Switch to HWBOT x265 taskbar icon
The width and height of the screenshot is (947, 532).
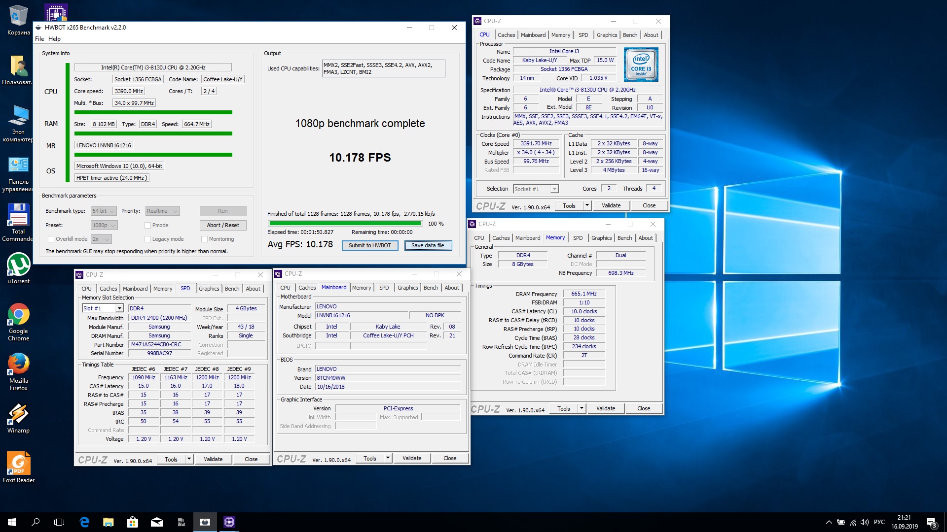point(205,522)
